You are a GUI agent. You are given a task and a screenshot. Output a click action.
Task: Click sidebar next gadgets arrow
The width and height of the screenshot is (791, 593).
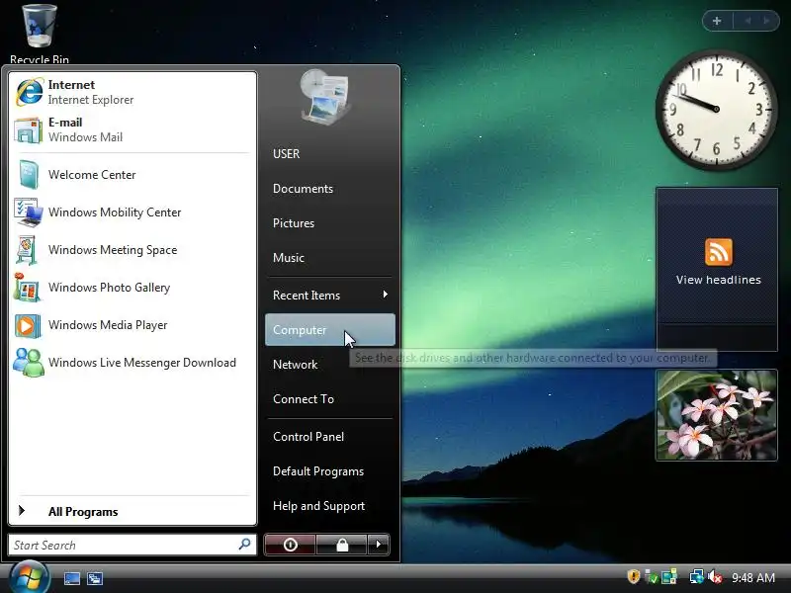coord(767,21)
